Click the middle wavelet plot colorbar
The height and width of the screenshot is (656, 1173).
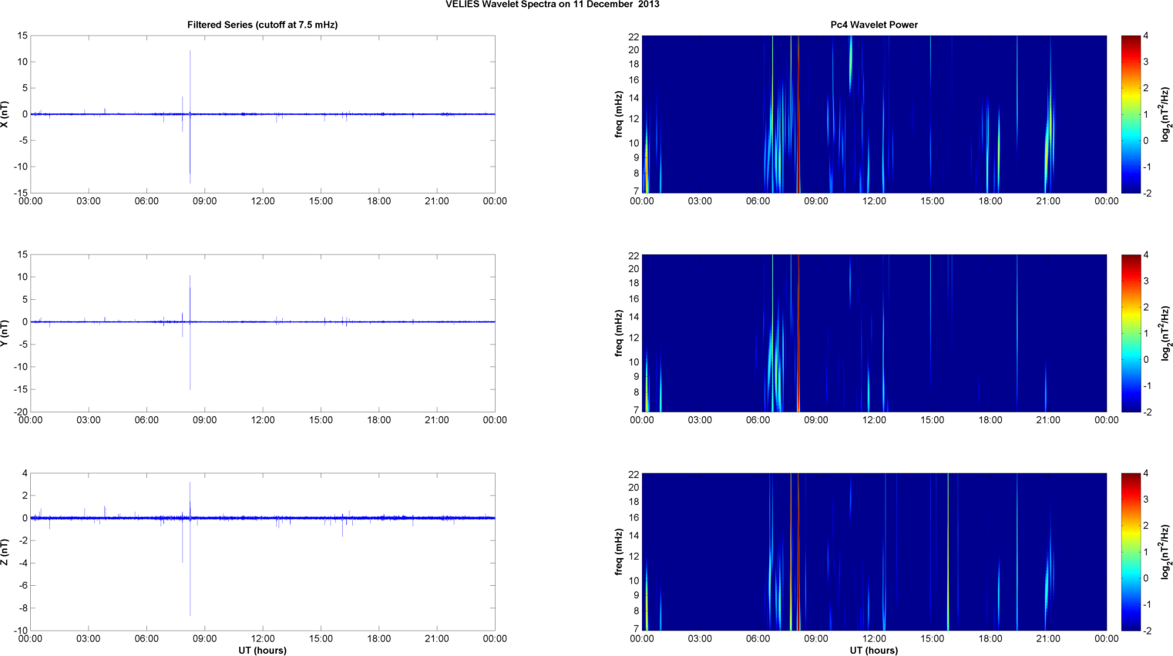click(x=1130, y=333)
